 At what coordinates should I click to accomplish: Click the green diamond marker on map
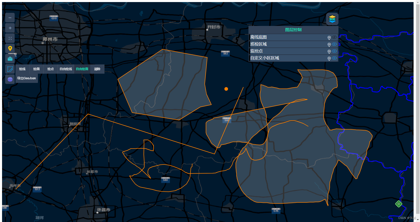pos(399,204)
